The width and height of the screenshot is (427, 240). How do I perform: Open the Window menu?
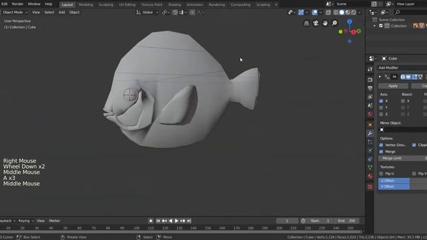tap(34, 4)
